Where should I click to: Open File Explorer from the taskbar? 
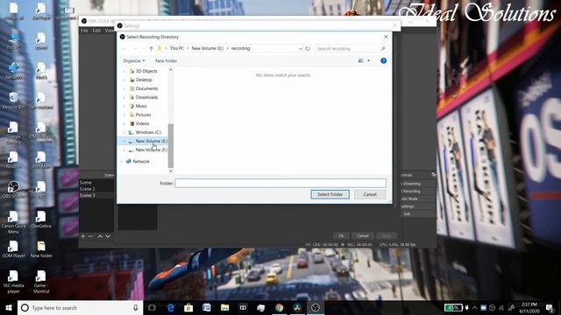click(224, 307)
